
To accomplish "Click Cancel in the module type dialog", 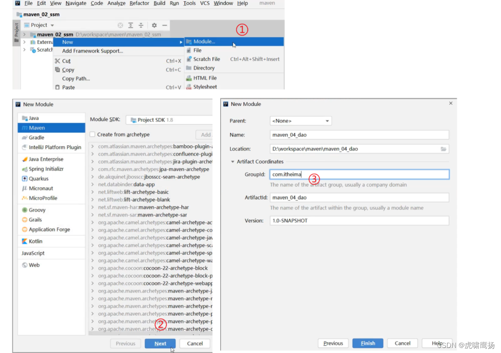I will pyautogui.click(x=195, y=343).
